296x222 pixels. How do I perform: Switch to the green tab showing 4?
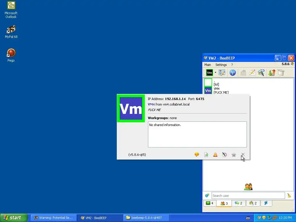tap(210, 203)
